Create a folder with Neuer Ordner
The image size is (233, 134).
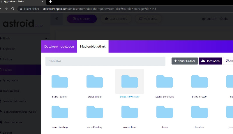pyautogui.click(x=185, y=61)
